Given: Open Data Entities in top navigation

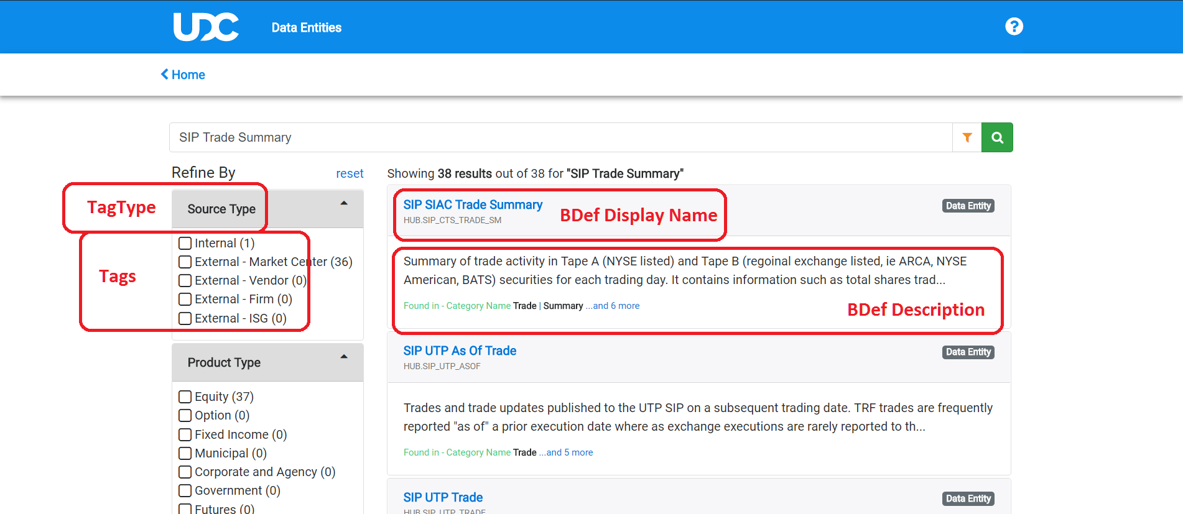Looking at the screenshot, I should (306, 27).
